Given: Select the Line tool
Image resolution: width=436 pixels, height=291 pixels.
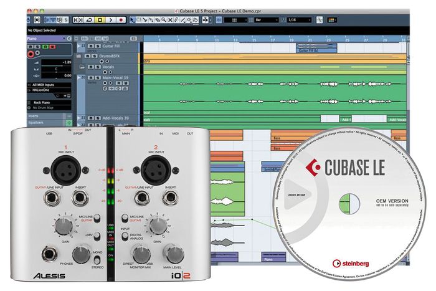Looking at the screenshot, I should pyautogui.click(x=182, y=20).
